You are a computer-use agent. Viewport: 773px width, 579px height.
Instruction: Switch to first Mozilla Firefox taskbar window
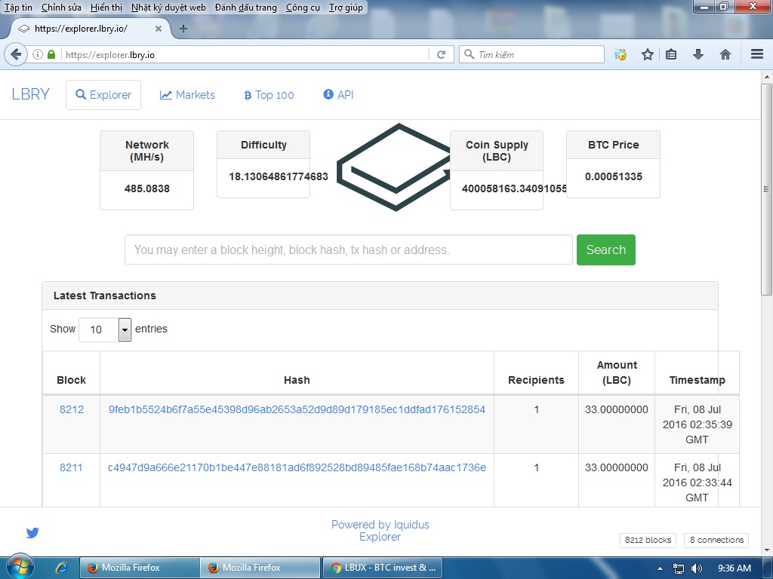click(x=140, y=568)
